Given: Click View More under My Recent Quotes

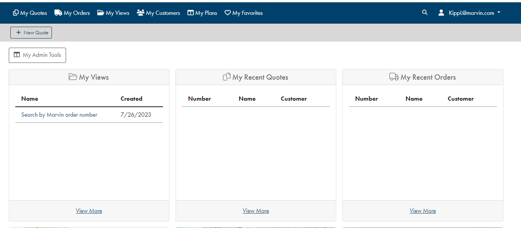Looking at the screenshot, I should point(256,211).
